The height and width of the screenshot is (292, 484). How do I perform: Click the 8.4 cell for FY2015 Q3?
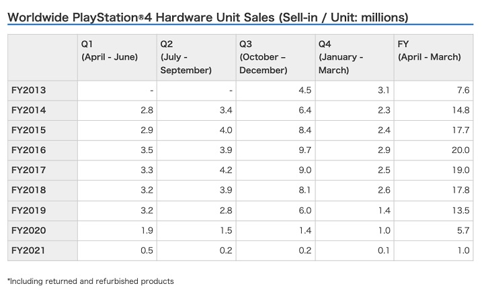point(306,130)
